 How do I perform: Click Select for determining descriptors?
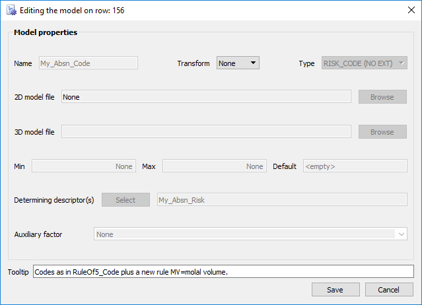(125, 200)
